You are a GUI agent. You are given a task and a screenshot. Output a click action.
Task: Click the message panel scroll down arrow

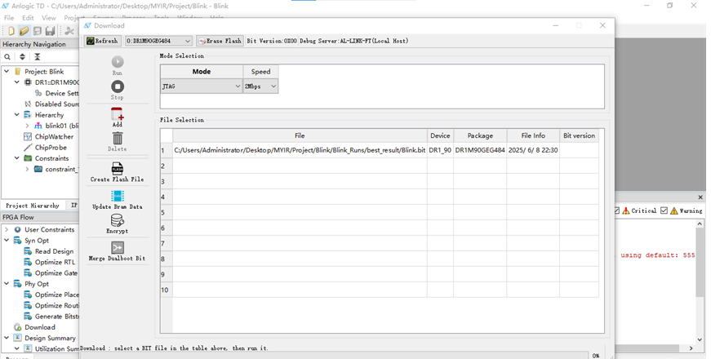[x=700, y=340]
